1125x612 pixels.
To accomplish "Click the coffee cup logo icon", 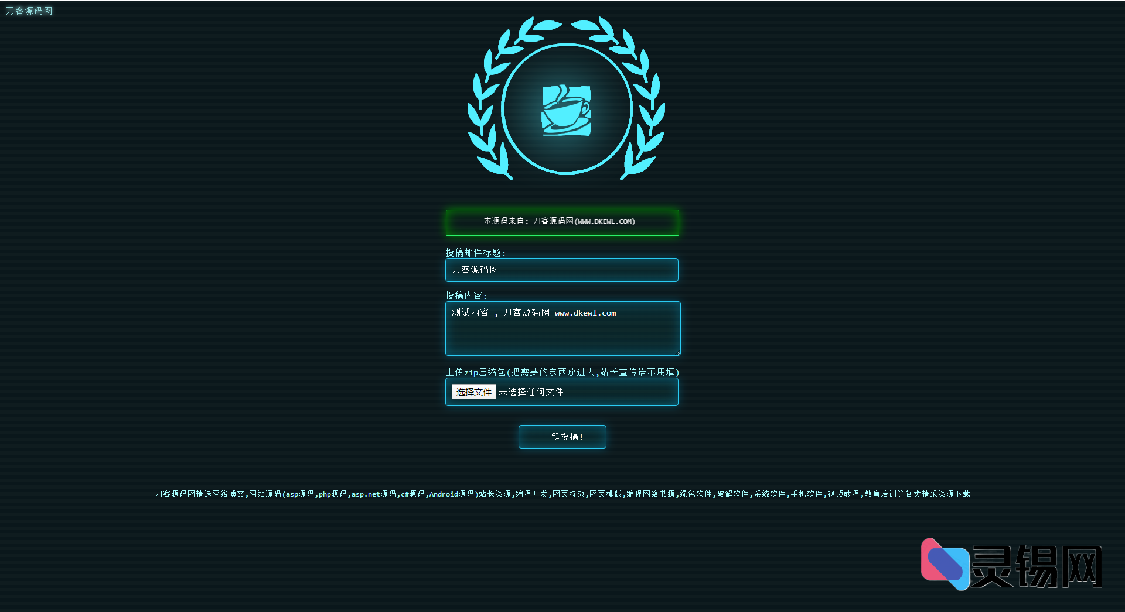I will (566, 110).
